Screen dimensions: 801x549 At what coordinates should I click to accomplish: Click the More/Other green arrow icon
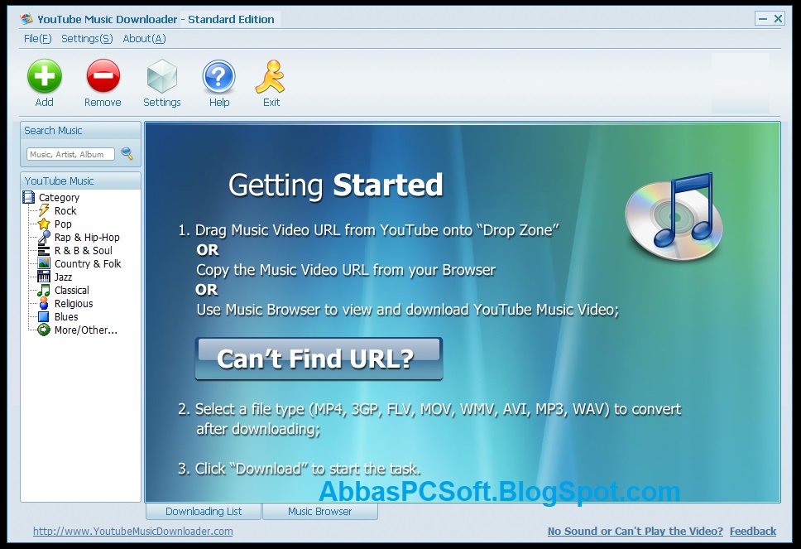[44, 330]
